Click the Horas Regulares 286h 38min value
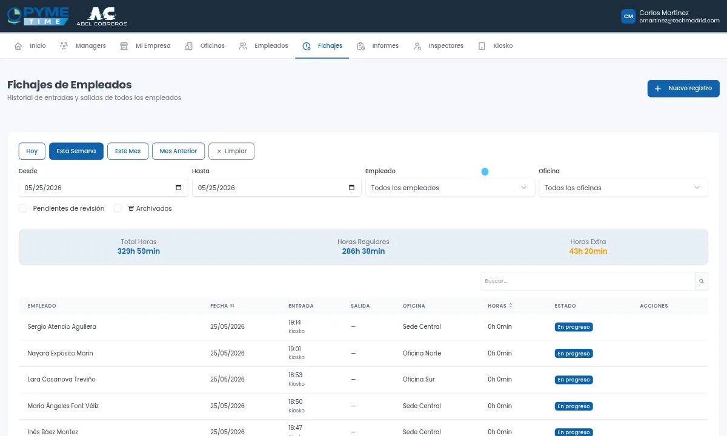 coord(363,251)
